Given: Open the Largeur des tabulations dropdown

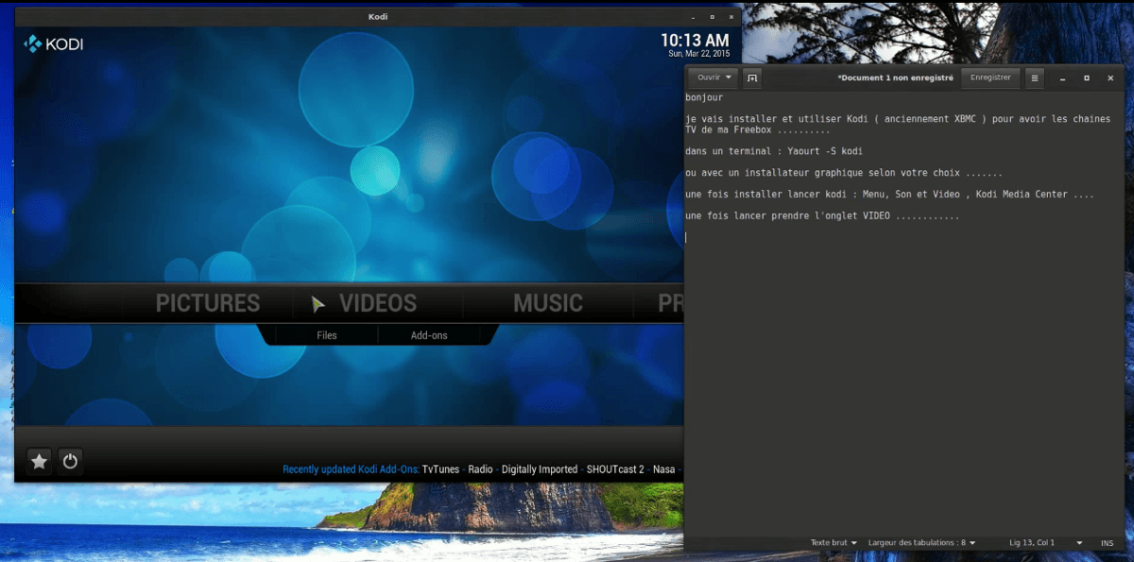Looking at the screenshot, I should pos(921,543).
